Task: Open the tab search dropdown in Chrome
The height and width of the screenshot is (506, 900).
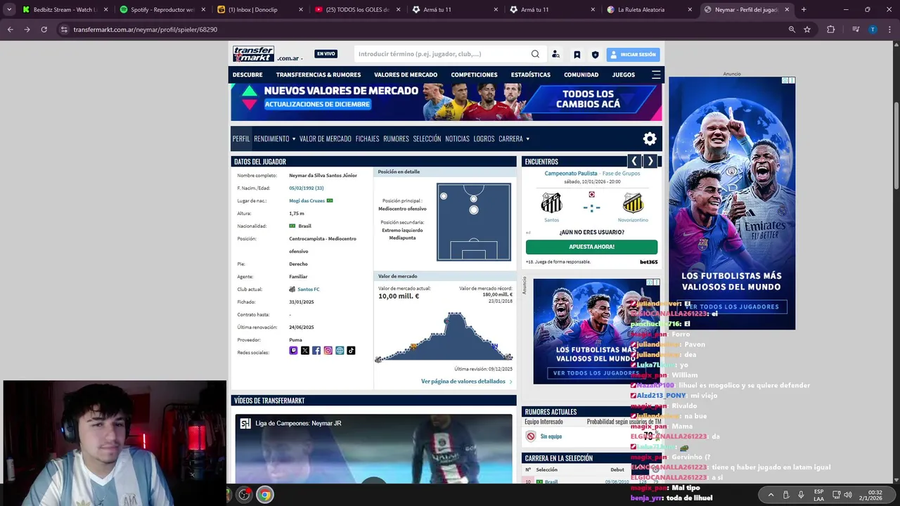Action: pyautogui.click(x=9, y=10)
